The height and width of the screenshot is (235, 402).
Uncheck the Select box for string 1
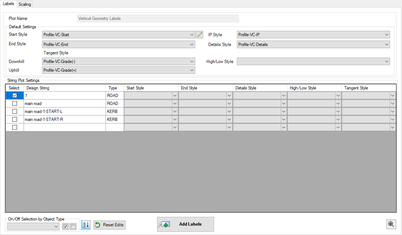pos(15,96)
